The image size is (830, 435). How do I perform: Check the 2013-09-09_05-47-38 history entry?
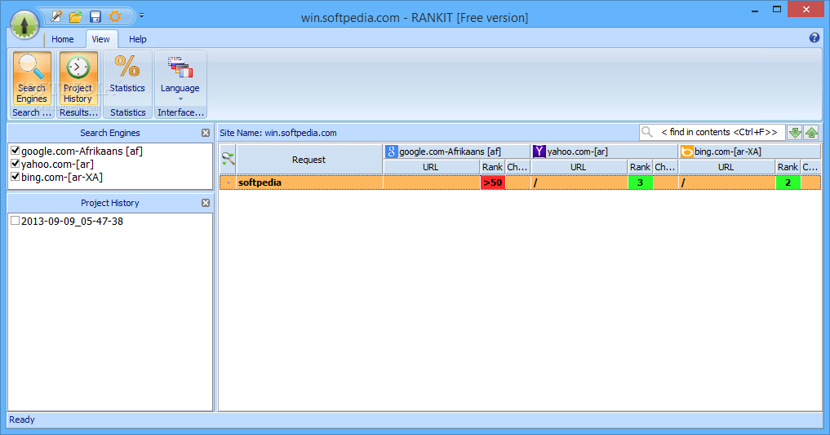(16, 221)
